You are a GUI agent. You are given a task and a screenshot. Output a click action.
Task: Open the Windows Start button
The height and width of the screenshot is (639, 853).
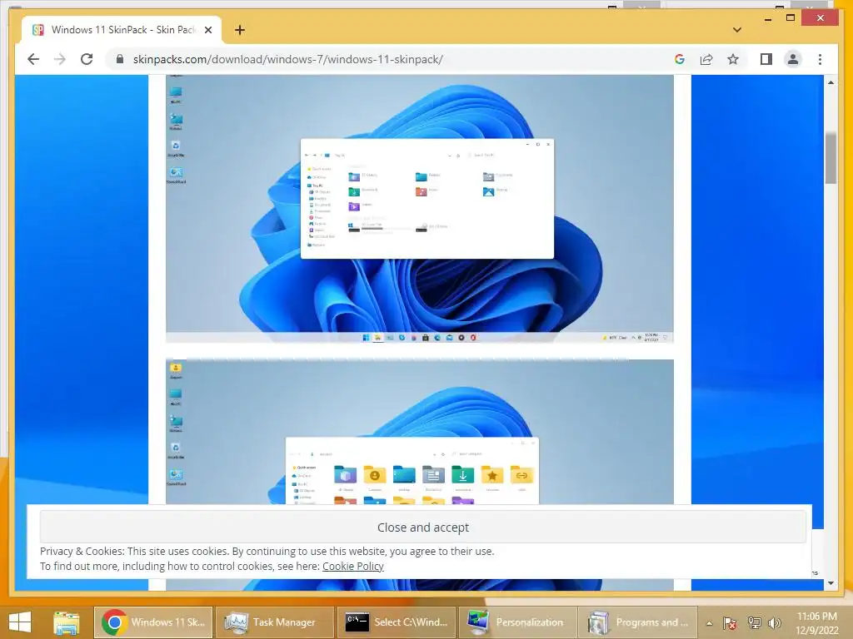(x=20, y=622)
